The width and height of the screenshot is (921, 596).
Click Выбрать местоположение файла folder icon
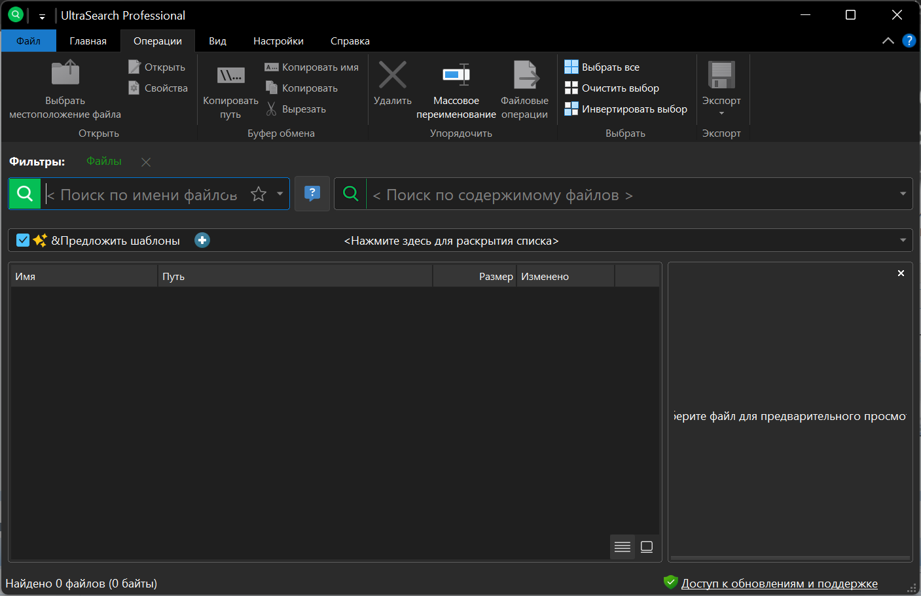(65, 73)
